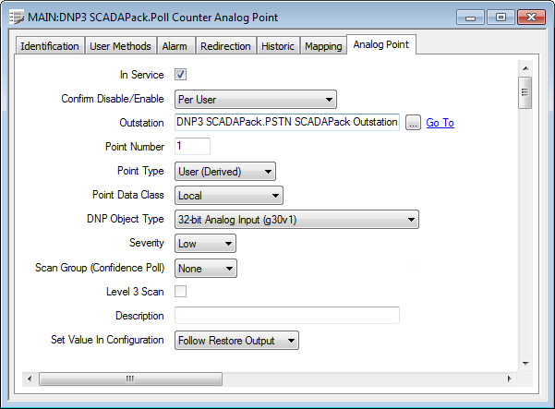Viewport: 555px width, 409px height.
Task: Click the horizontal scrollbar right arrow
Action: tap(509, 379)
